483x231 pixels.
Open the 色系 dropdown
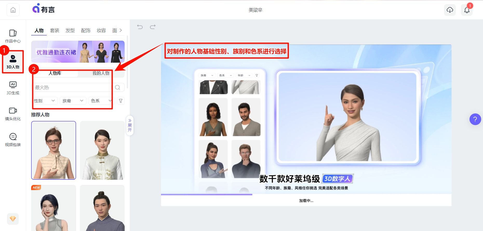pyautogui.click(x=101, y=101)
